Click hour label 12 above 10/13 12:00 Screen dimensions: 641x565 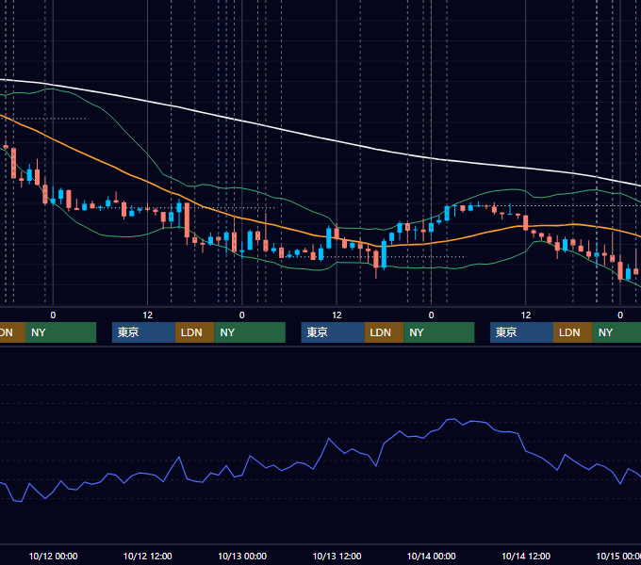pyautogui.click(x=337, y=315)
